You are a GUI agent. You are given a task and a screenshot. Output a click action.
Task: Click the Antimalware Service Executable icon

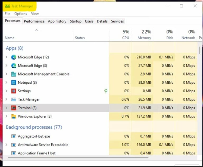(x=13, y=145)
